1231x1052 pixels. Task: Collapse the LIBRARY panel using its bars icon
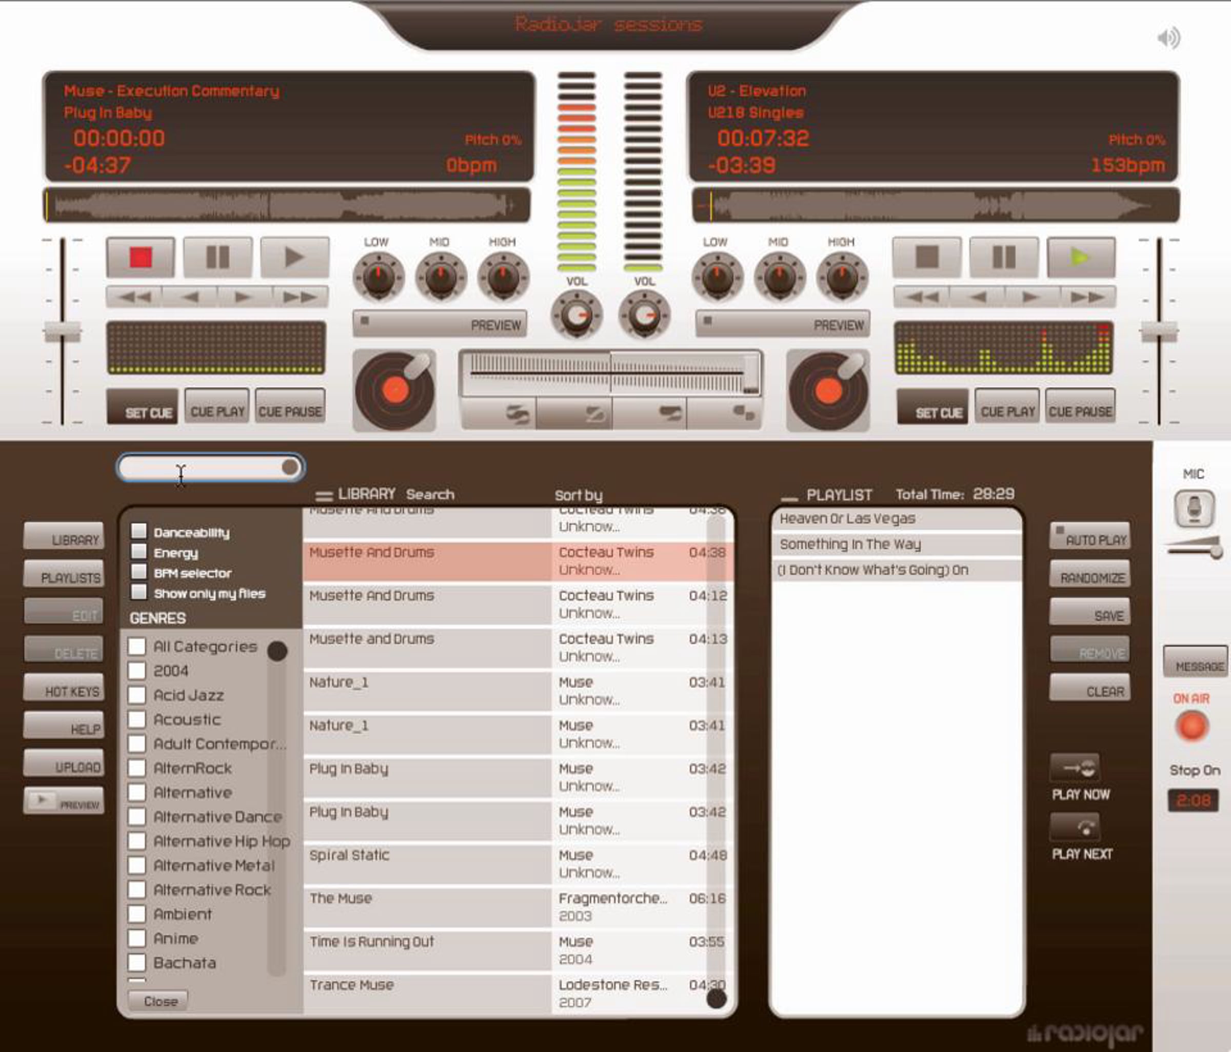[324, 496]
